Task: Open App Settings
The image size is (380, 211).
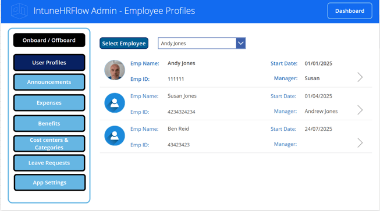Action: (49, 183)
